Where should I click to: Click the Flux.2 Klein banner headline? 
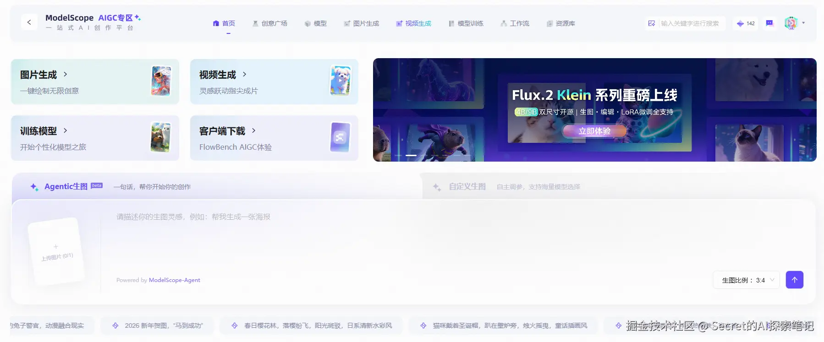click(594, 95)
